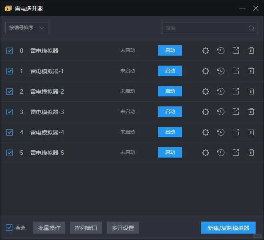This screenshot has height=240, width=264.
Task: Select the emulator name 雷电模拟器-5
Action: tap(47, 153)
